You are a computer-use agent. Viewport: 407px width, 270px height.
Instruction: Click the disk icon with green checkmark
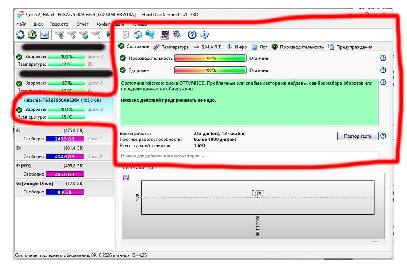(84, 35)
